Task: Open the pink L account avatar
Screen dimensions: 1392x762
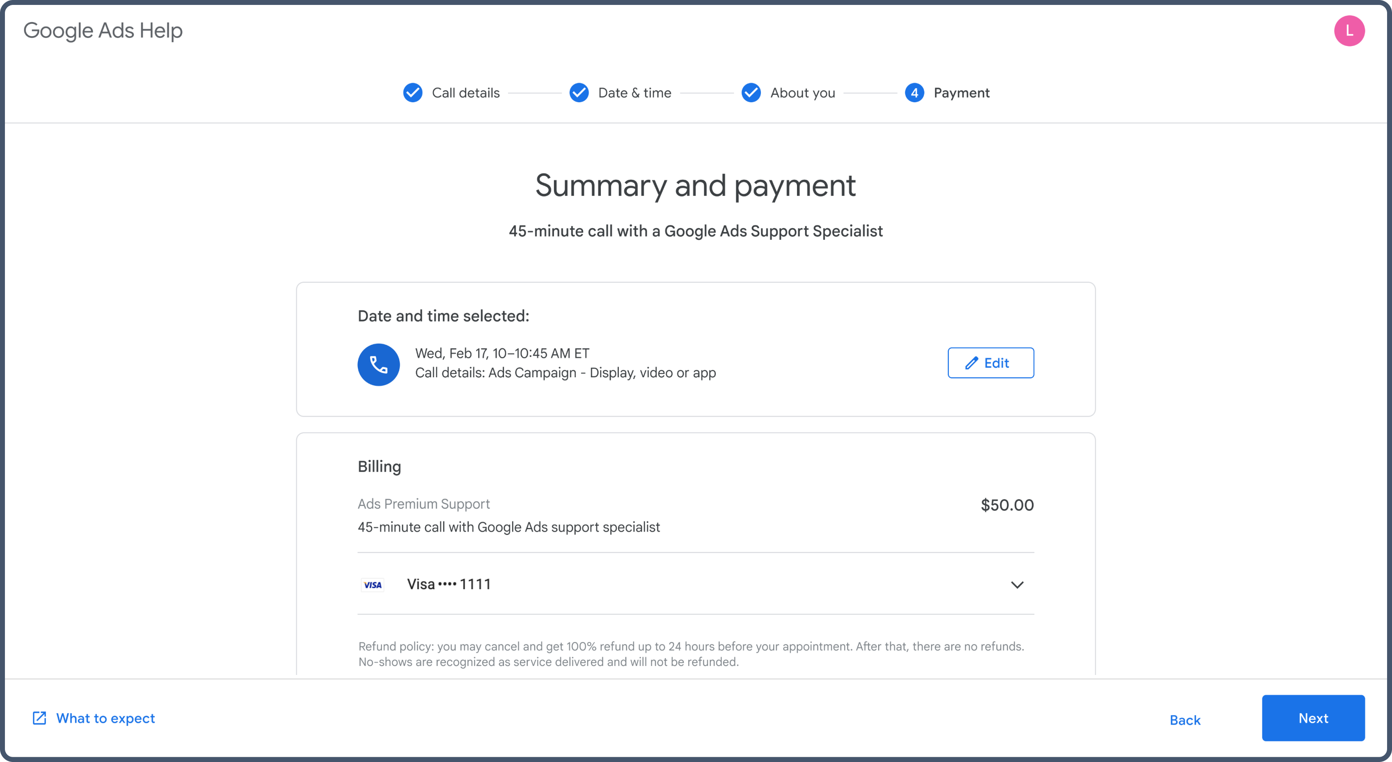Action: [x=1349, y=31]
